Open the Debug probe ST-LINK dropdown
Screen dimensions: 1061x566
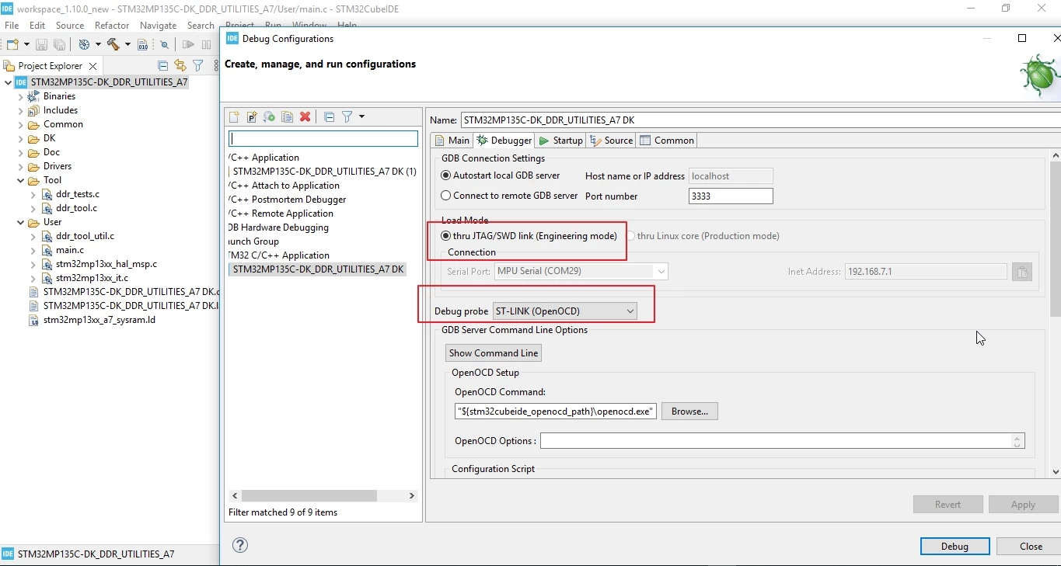click(565, 311)
